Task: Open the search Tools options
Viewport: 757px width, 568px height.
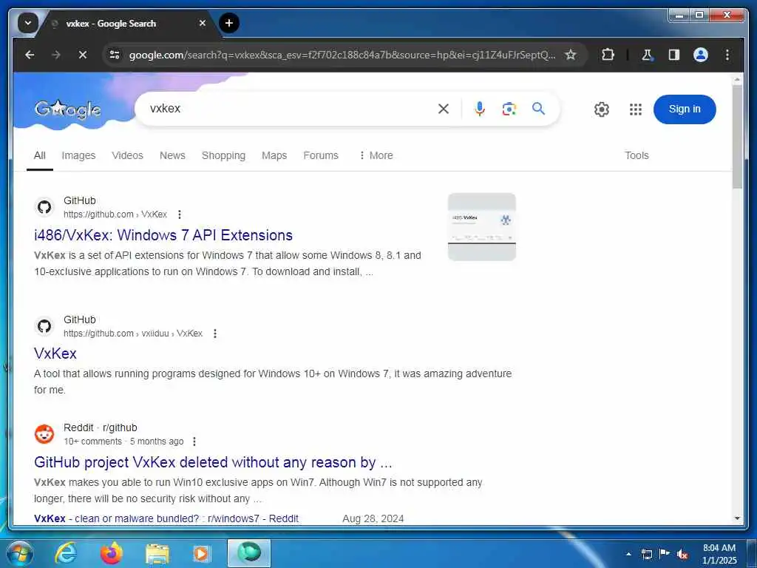Action: [x=637, y=155]
